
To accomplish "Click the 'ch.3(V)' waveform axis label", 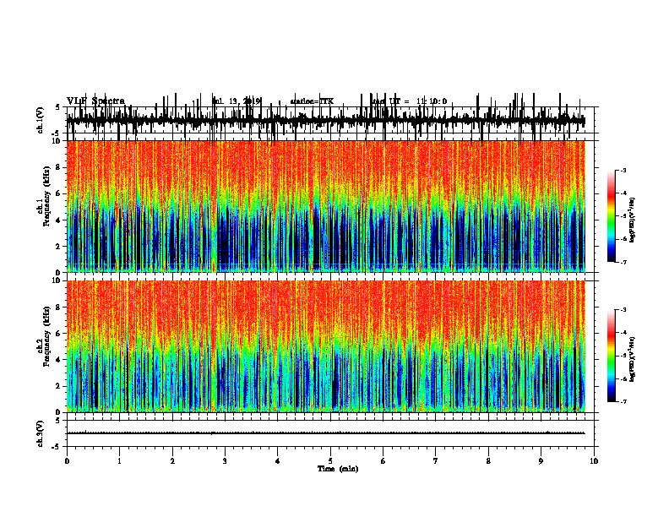I will coord(41,433).
